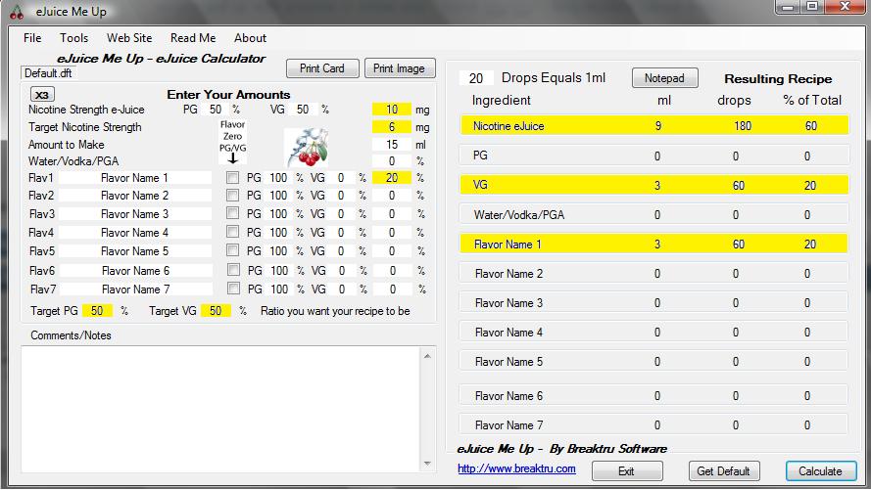Select the Water/Vodka/PGA result row
Screen dimensions: 871x490
coord(653,214)
